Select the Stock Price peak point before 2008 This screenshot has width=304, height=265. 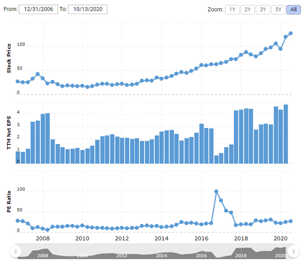[x=38, y=75]
